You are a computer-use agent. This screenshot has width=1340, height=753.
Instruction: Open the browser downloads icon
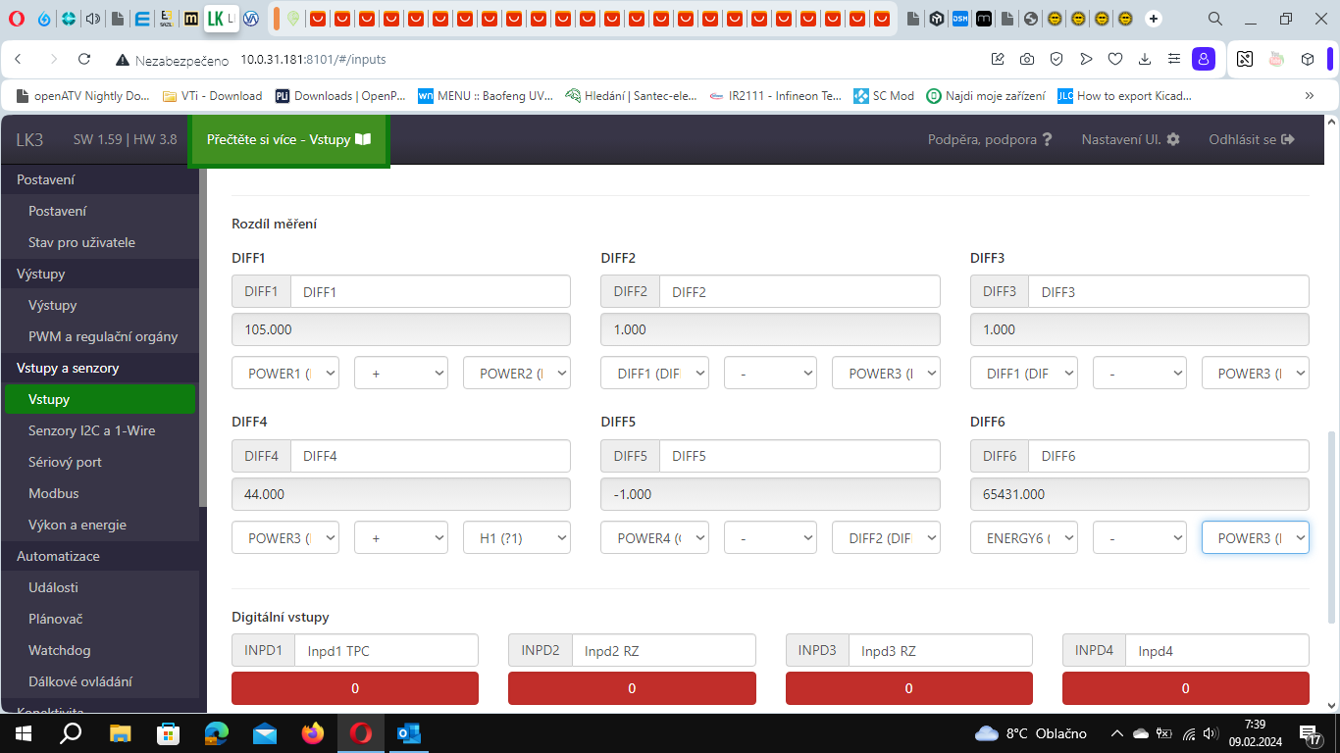(1145, 59)
